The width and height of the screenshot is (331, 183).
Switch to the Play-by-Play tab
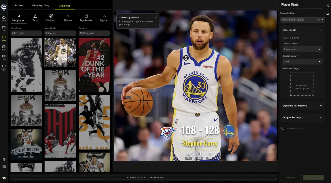point(41,6)
